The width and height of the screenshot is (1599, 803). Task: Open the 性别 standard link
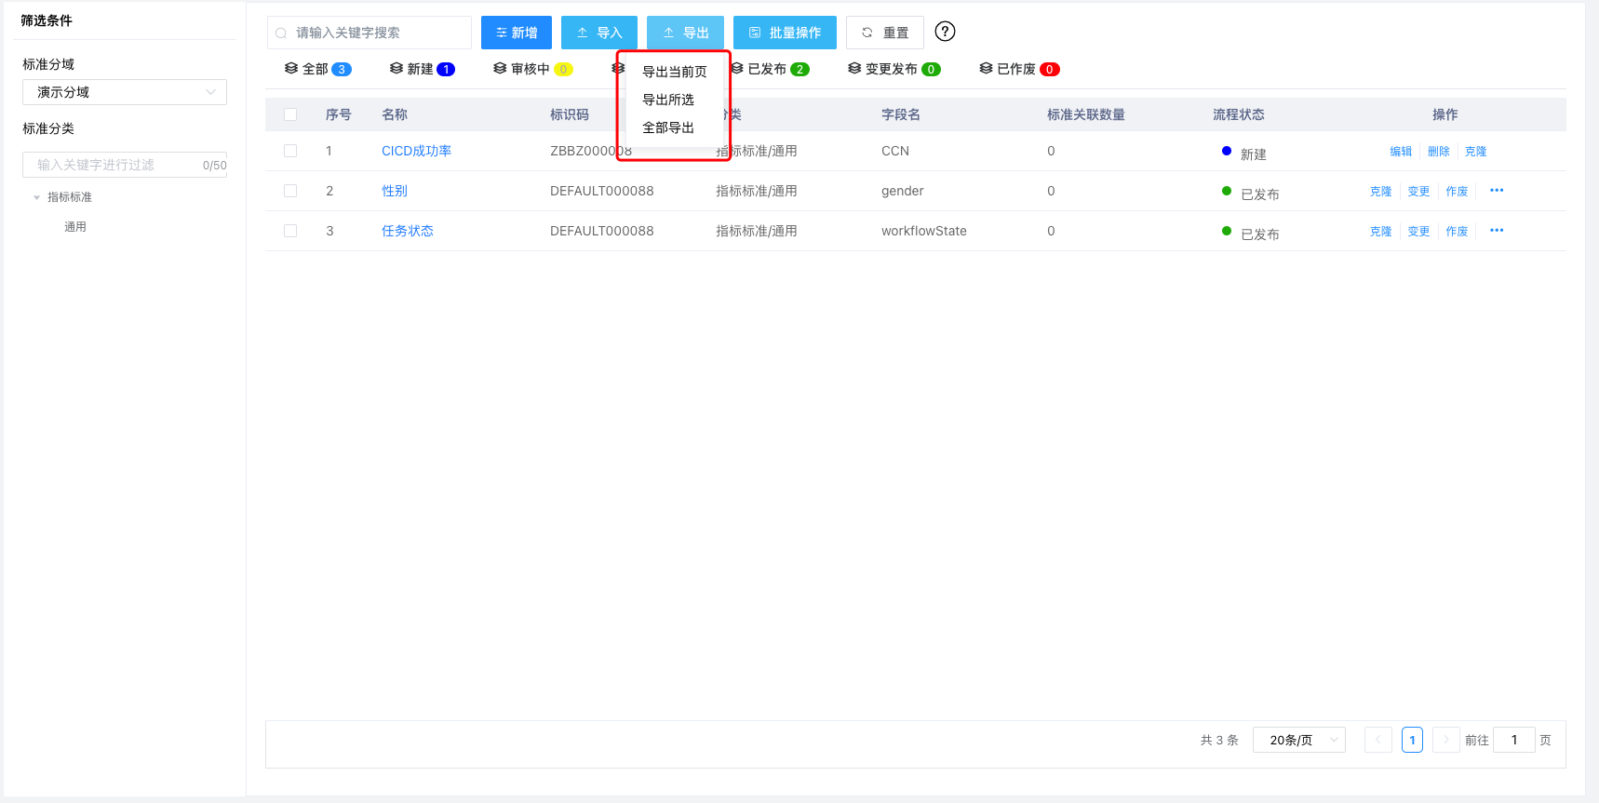395,191
